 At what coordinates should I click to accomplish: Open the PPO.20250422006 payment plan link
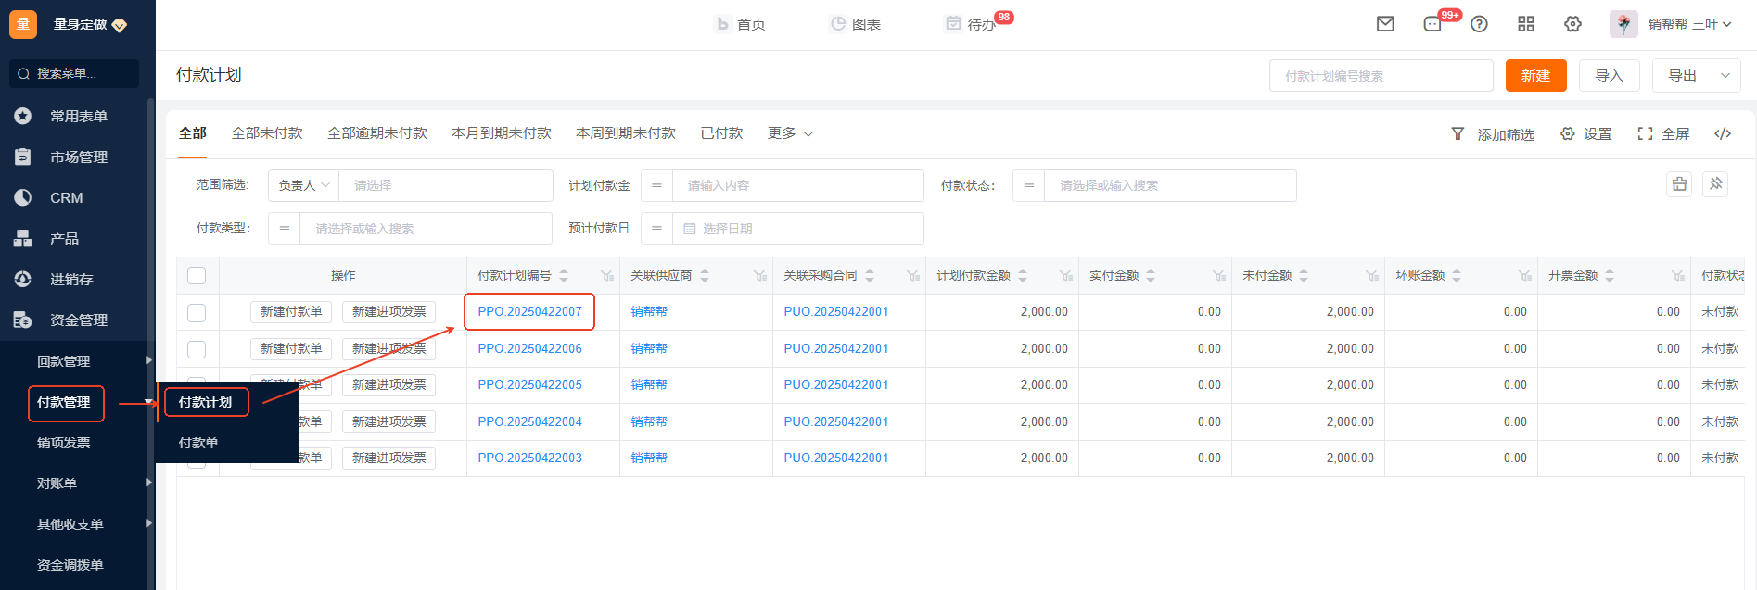point(530,348)
